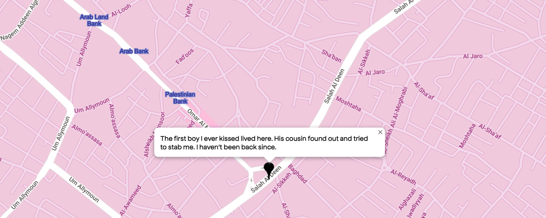Click the small roundabout left of Al-Reyadh
The height and width of the screenshot is (218, 546).
point(384,168)
